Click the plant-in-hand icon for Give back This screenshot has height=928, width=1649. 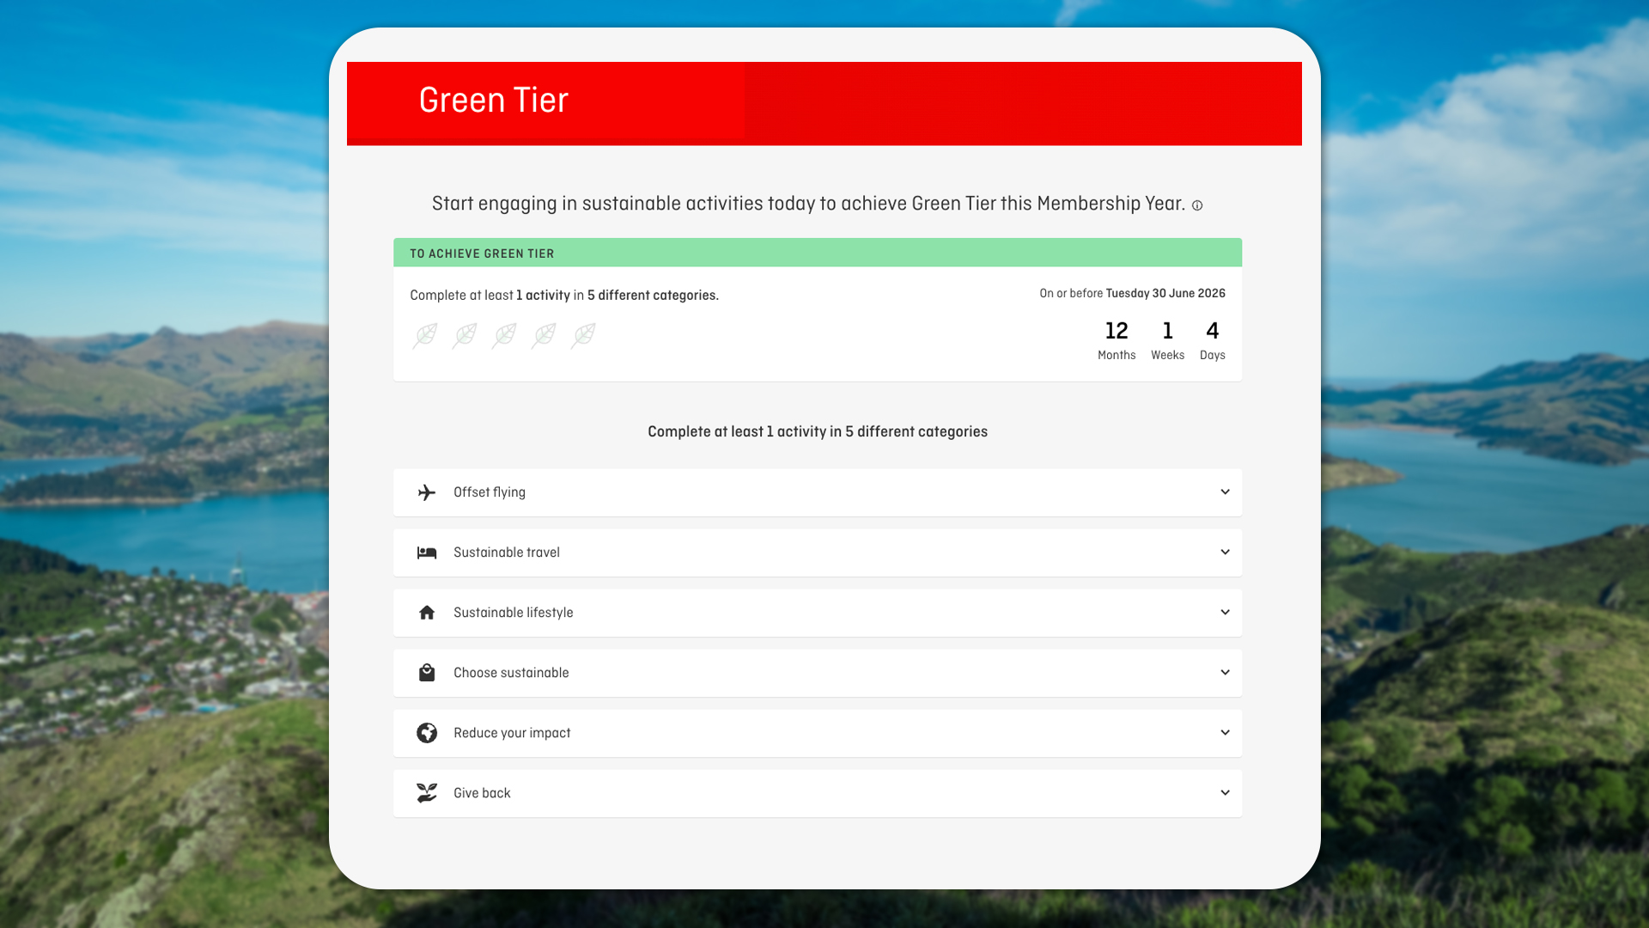tap(427, 793)
